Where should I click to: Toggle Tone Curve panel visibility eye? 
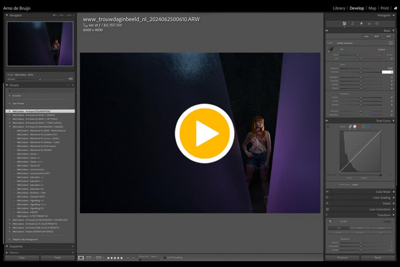327,121
